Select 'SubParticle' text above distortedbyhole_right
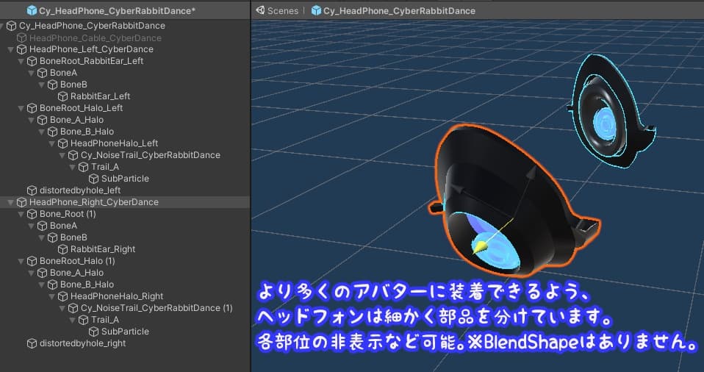Screen dimensions: 704x372 coord(125,332)
